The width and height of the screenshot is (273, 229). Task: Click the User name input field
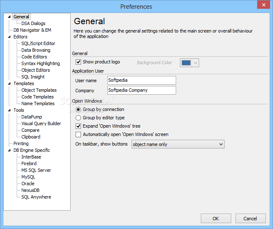coord(142,80)
